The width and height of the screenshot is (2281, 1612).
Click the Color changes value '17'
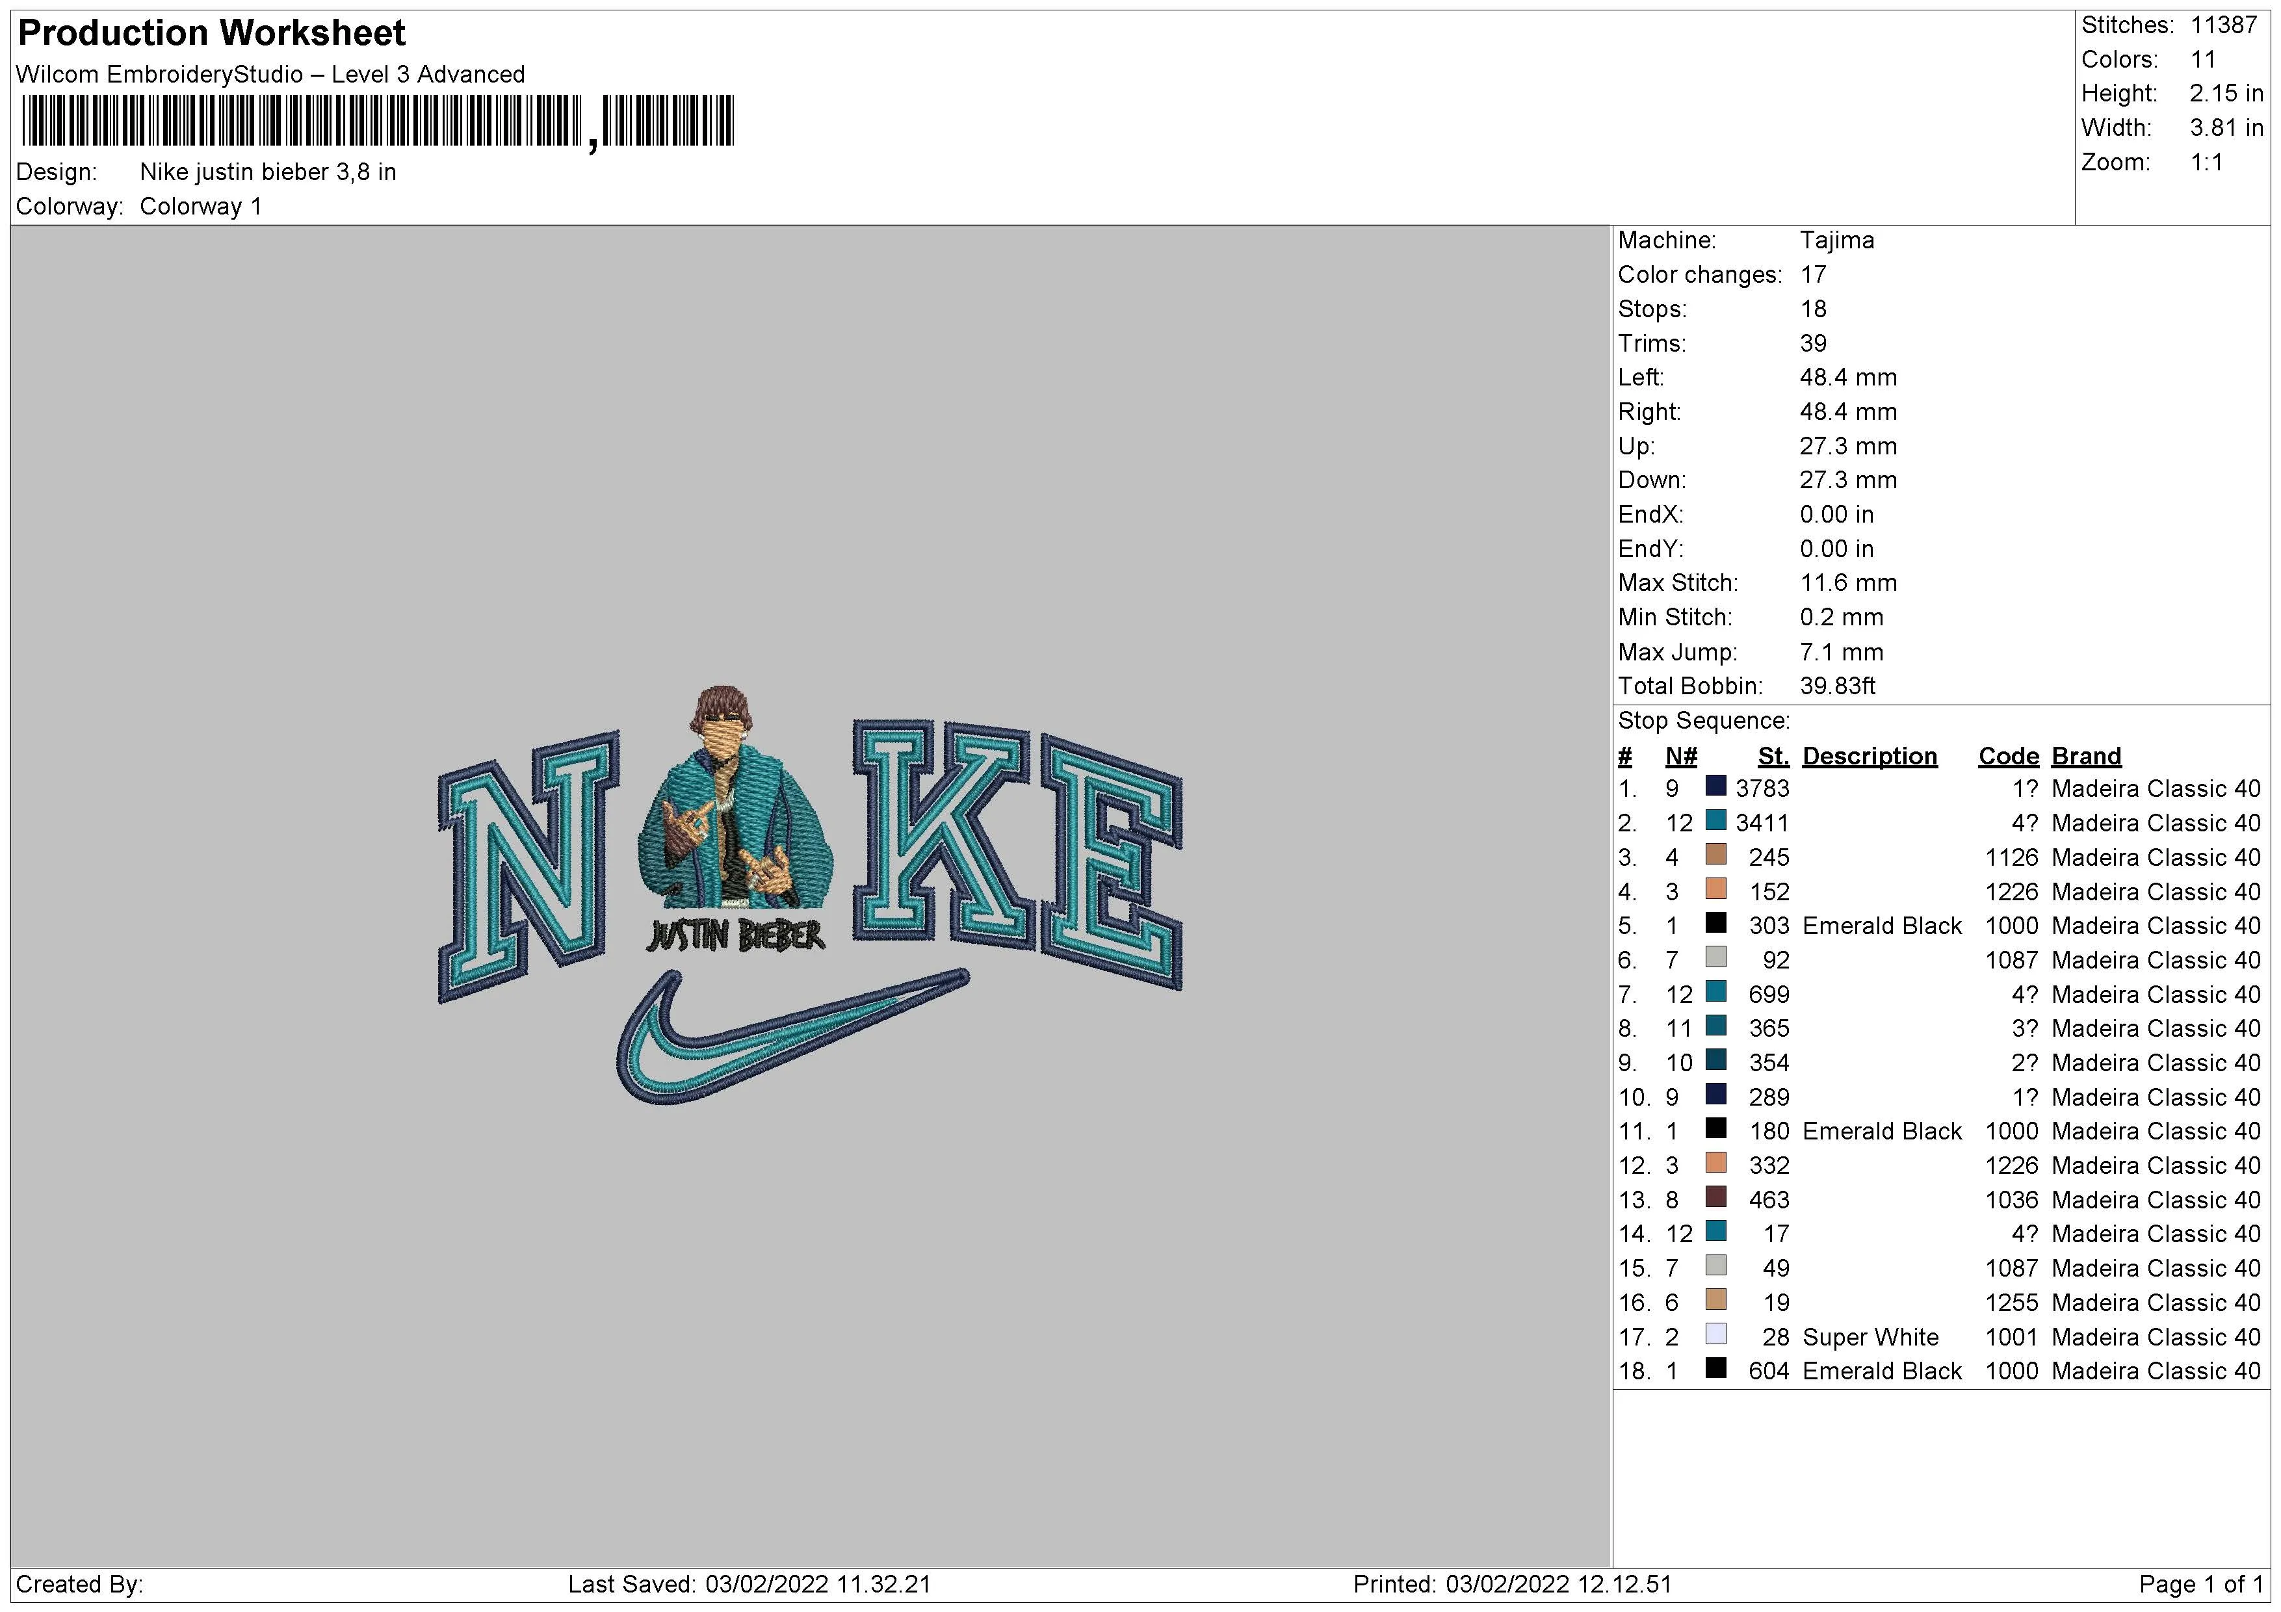[x=1813, y=275]
